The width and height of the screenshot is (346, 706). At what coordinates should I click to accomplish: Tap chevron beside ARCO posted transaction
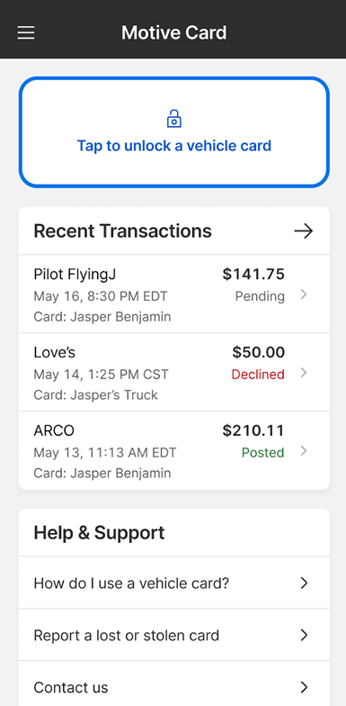click(x=304, y=450)
